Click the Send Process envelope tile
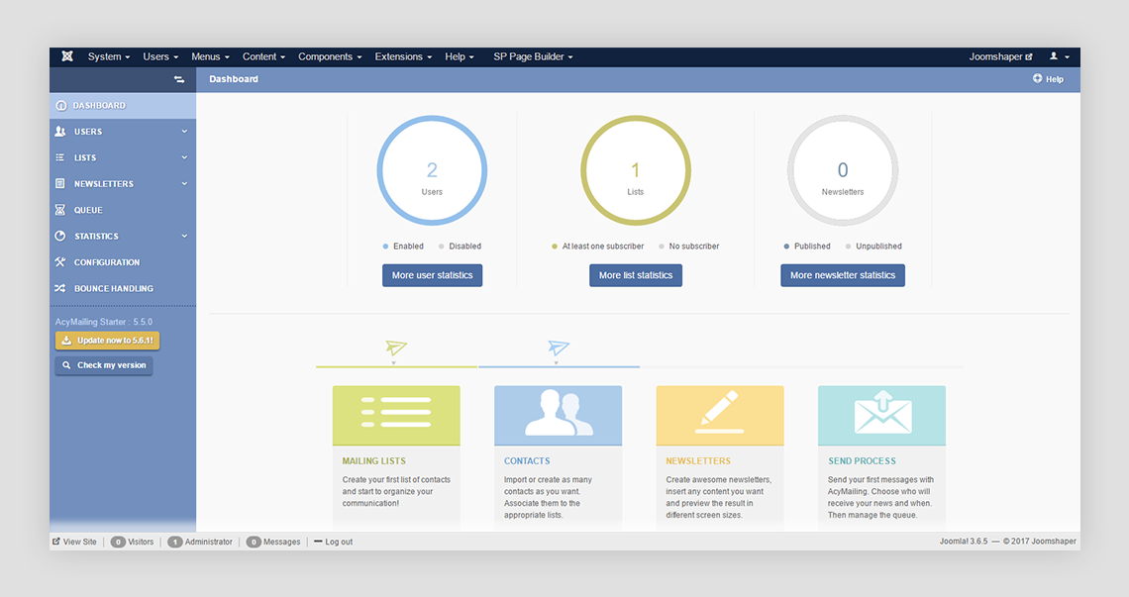Image resolution: width=1129 pixels, height=597 pixels. click(x=881, y=415)
